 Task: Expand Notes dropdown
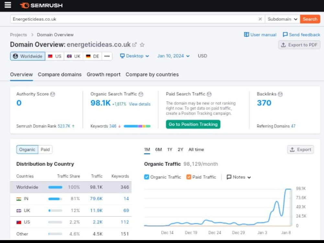pyautogui.click(x=239, y=177)
